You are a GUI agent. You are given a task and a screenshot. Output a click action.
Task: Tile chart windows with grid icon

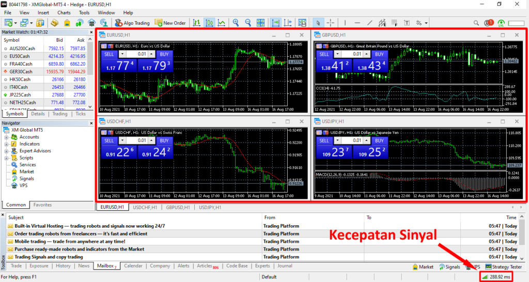click(x=260, y=23)
